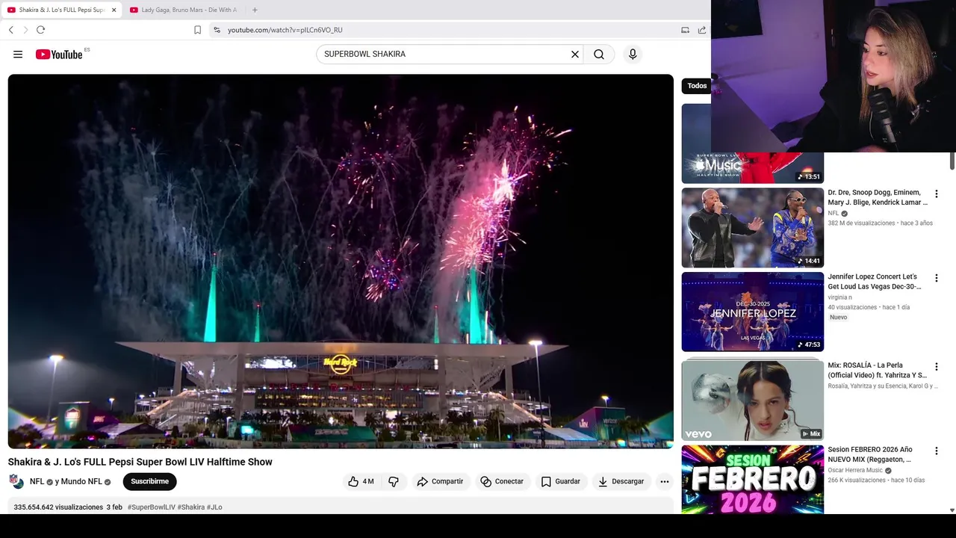Click the #JLo hashtag
Viewport: 956px width, 538px height.
pyautogui.click(x=214, y=507)
